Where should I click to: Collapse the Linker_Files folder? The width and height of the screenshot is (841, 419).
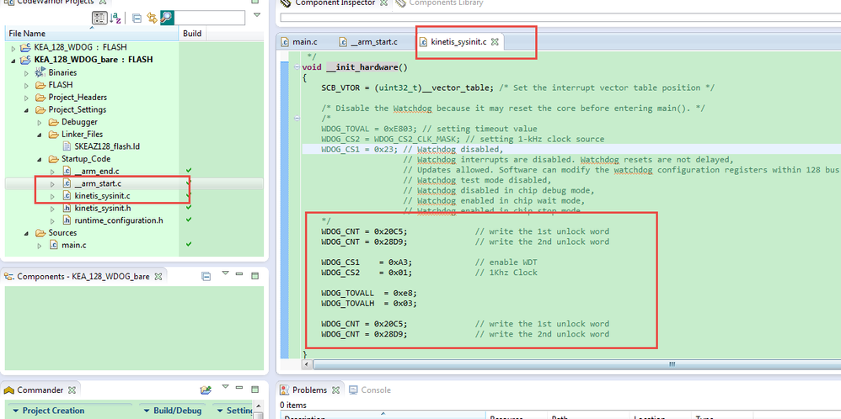point(40,135)
